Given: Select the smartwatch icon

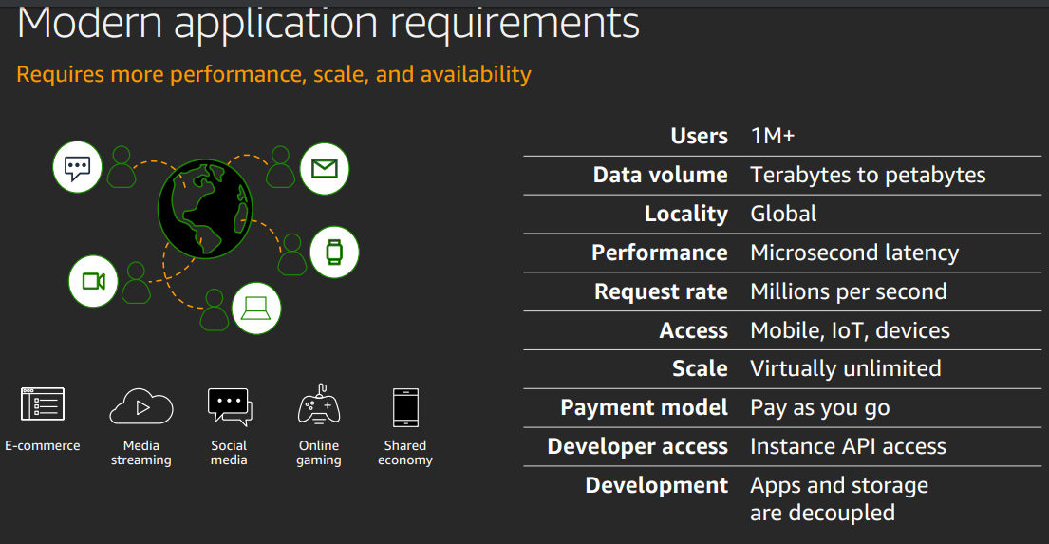Looking at the screenshot, I should pos(334,252).
